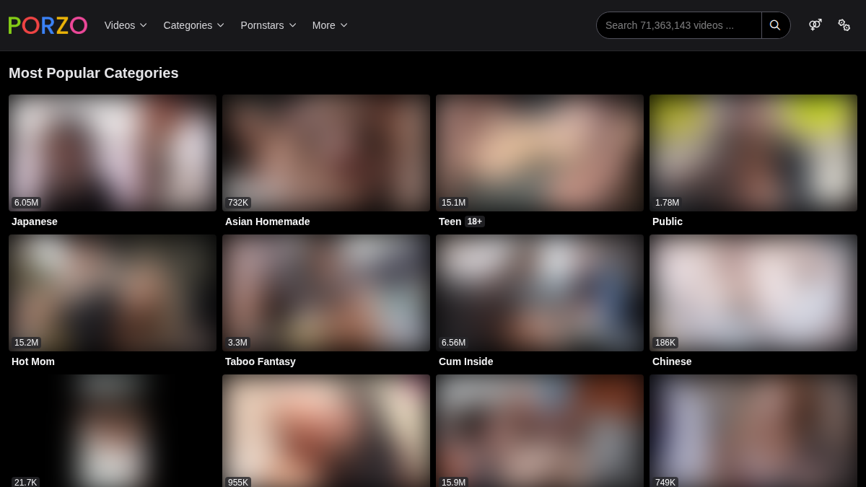Focus the Search videos input field

[679, 25]
